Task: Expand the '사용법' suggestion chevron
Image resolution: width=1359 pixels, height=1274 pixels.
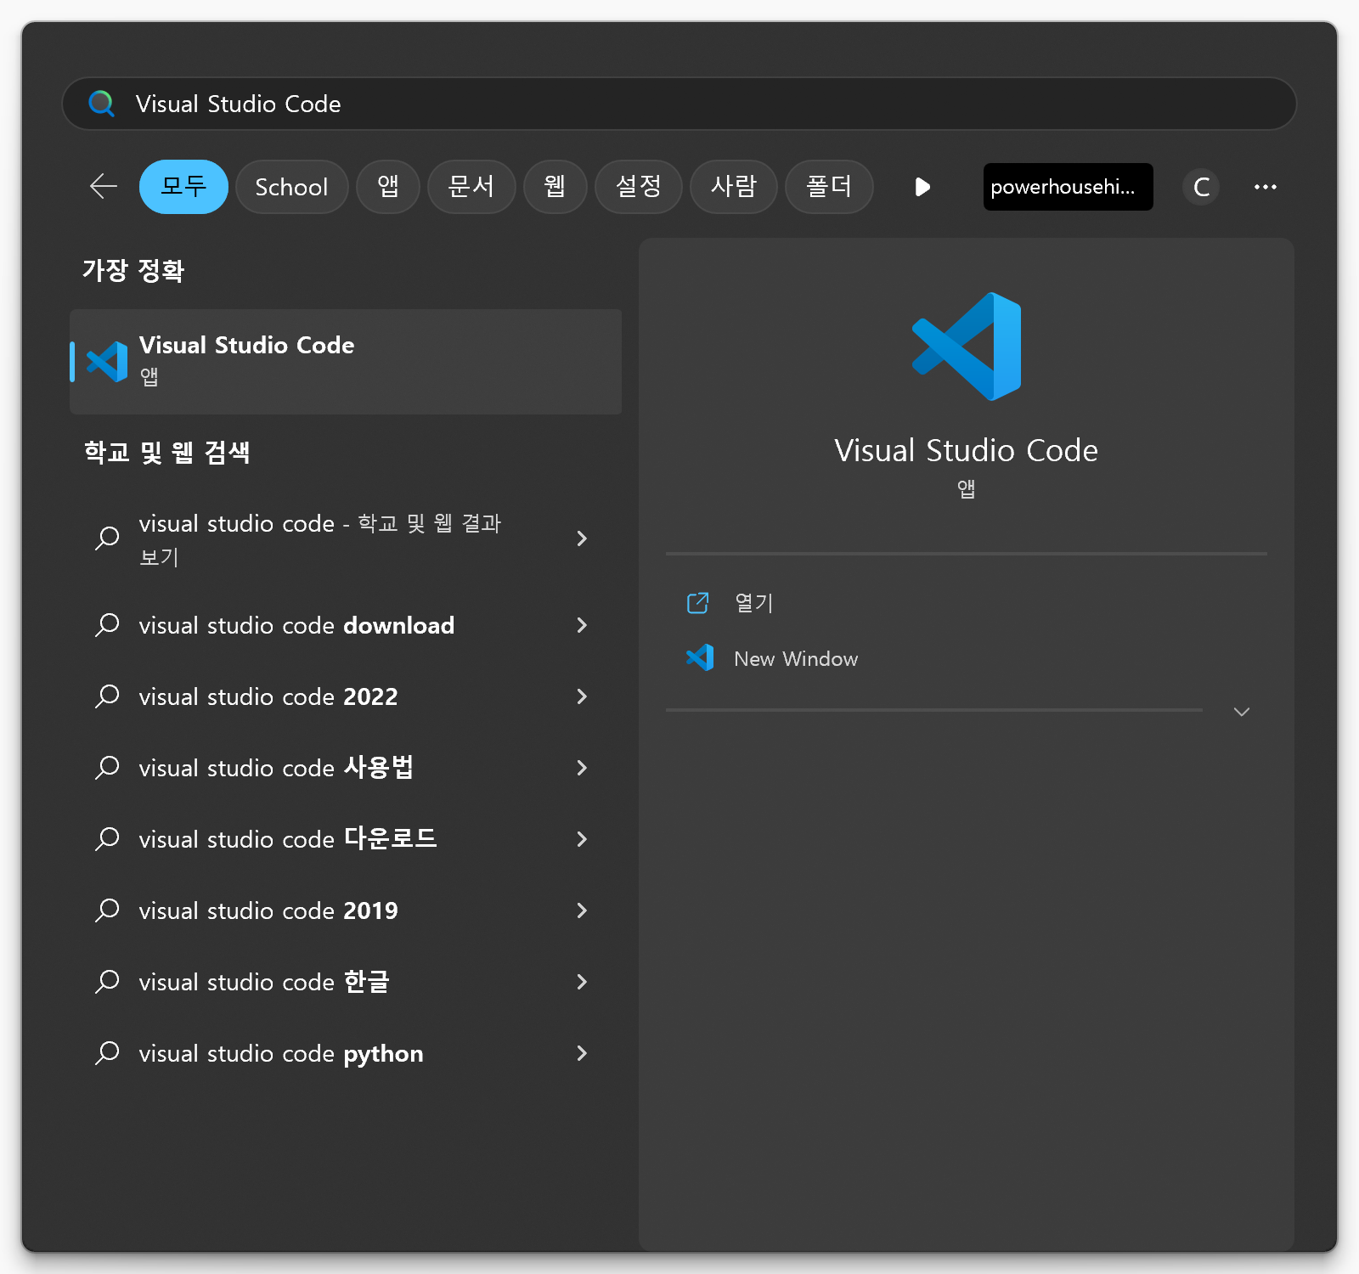Action: point(582,768)
